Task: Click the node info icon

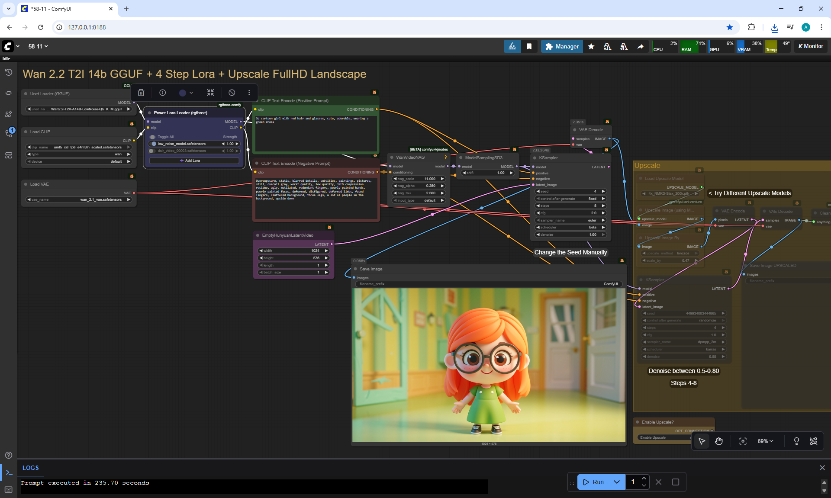Action: point(163,93)
